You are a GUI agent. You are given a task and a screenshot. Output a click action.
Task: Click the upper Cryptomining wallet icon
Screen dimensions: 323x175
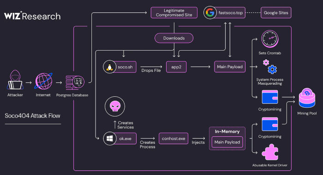coord(270,97)
